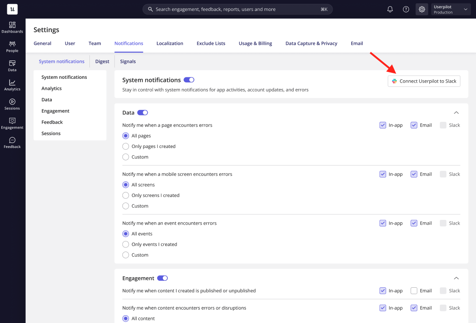Image resolution: width=476 pixels, height=323 pixels.
Task: Open the notifications bell
Action: (x=390, y=10)
